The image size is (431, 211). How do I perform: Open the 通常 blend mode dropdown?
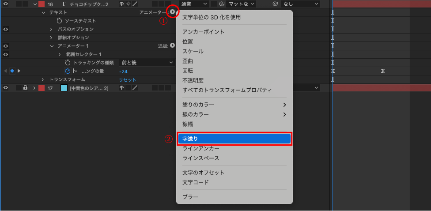click(194, 4)
